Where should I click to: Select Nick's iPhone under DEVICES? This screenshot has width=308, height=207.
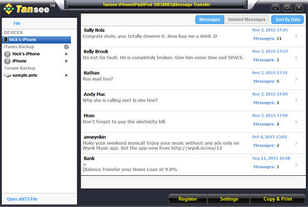36,40
